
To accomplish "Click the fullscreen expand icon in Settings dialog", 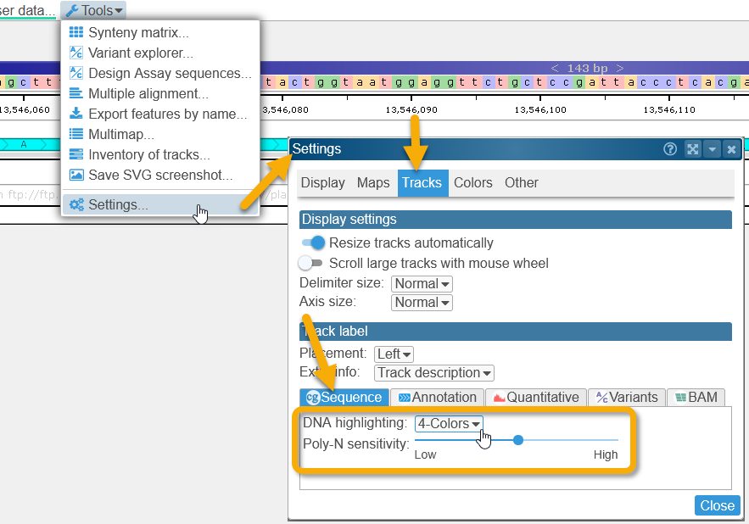I will (692, 149).
